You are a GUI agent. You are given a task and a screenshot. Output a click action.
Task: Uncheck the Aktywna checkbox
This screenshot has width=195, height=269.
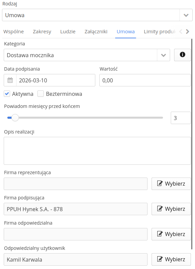point(7,94)
